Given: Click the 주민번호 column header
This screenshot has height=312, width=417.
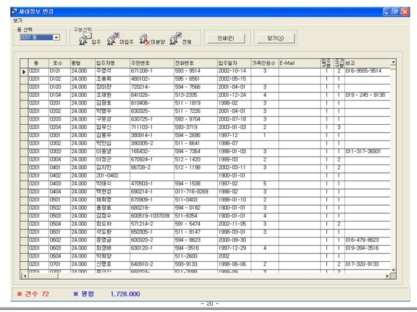Looking at the screenshot, I should tap(151, 63).
